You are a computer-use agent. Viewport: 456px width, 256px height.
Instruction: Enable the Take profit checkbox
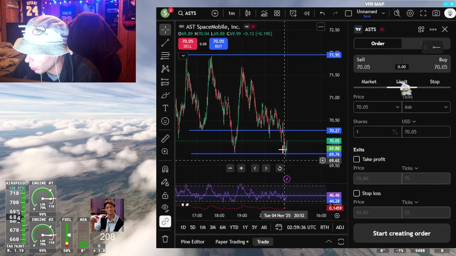pos(357,159)
